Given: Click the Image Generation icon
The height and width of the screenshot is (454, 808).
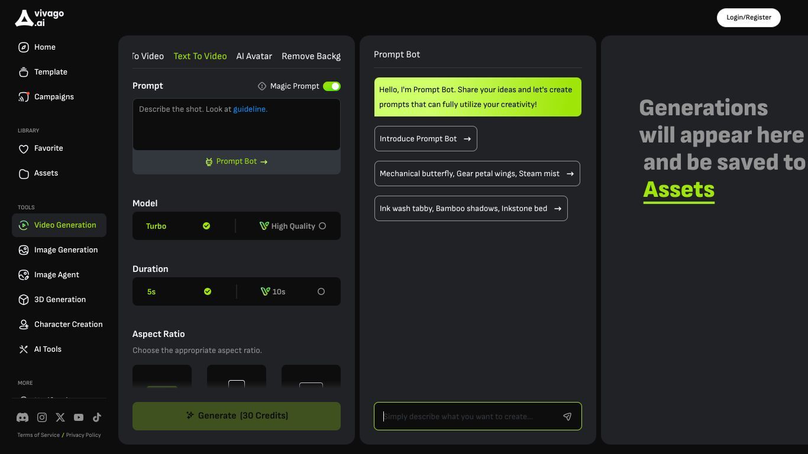Looking at the screenshot, I should (24, 250).
